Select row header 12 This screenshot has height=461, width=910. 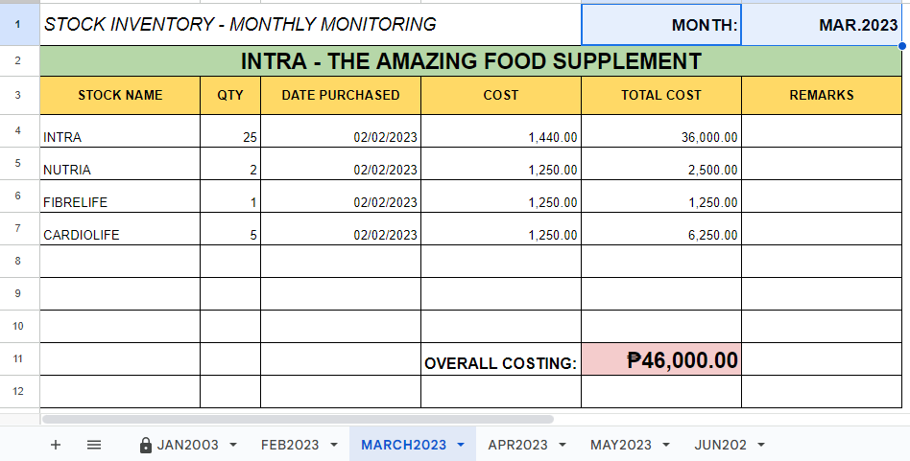pyautogui.click(x=20, y=391)
